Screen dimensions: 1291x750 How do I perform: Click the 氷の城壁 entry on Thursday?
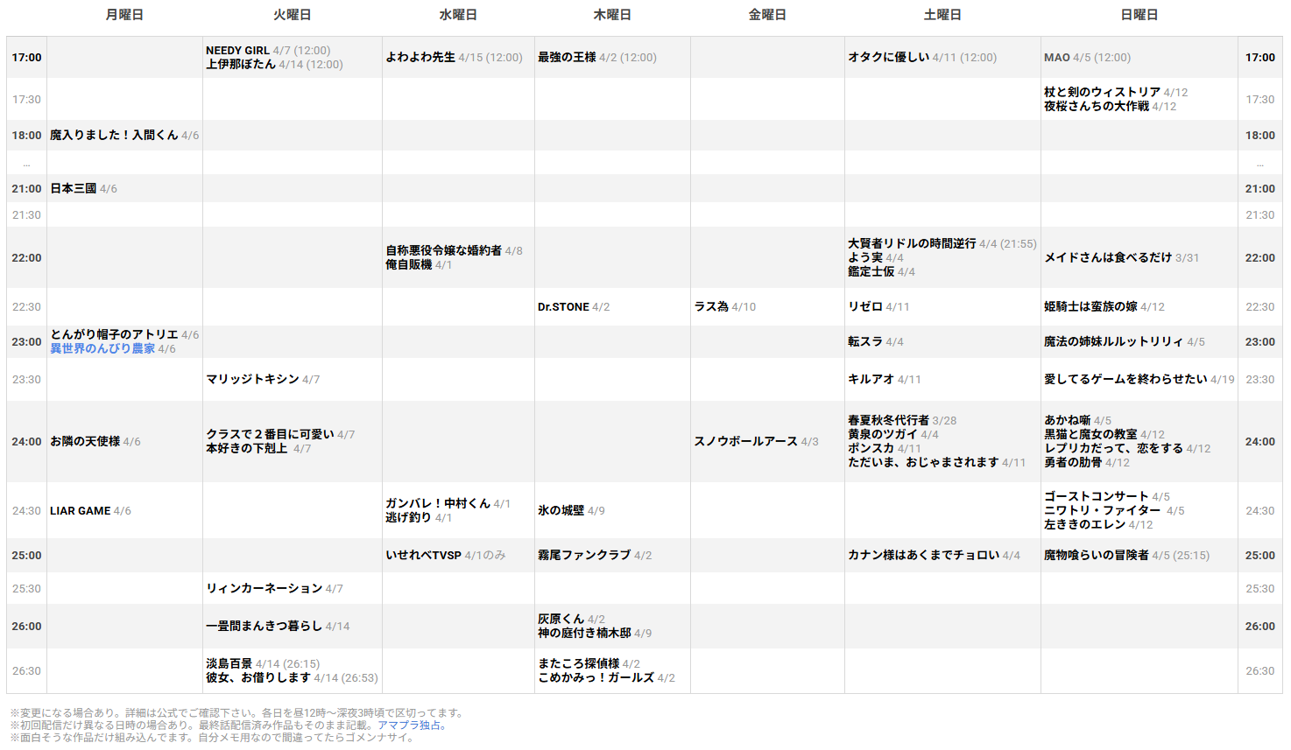[x=561, y=511]
